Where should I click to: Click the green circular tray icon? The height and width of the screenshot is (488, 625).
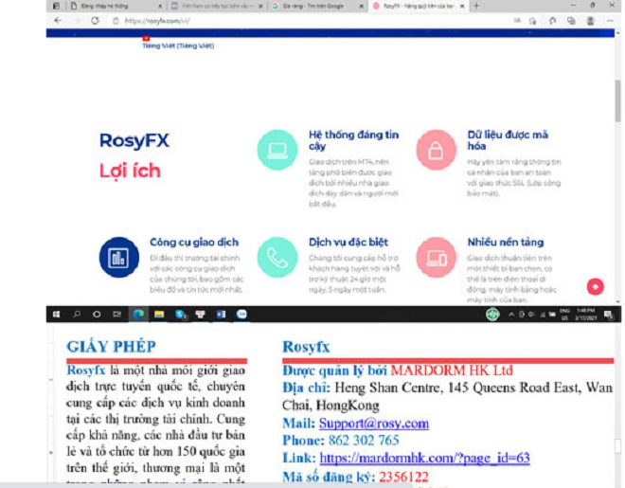click(492, 315)
